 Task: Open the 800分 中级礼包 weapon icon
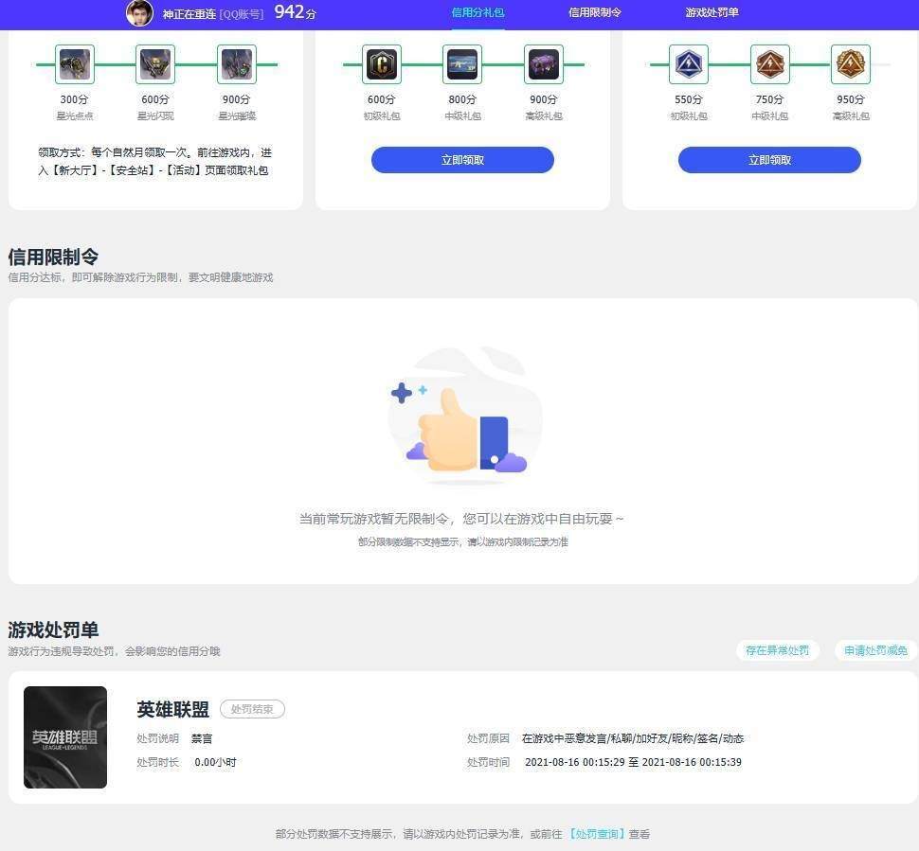(462, 64)
